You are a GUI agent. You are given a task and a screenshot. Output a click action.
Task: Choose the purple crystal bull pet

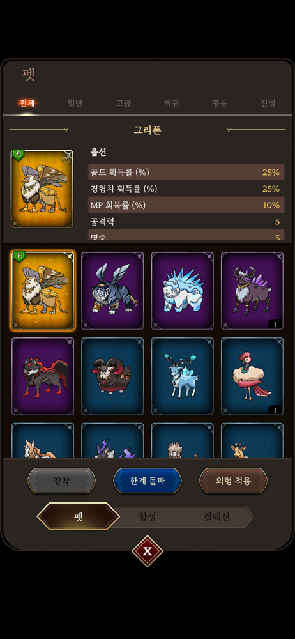click(x=252, y=291)
